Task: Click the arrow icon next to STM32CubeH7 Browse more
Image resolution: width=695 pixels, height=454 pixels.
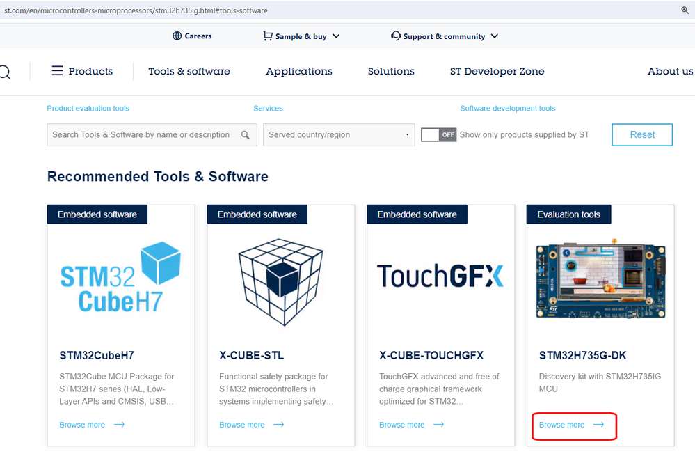Action: (119, 425)
